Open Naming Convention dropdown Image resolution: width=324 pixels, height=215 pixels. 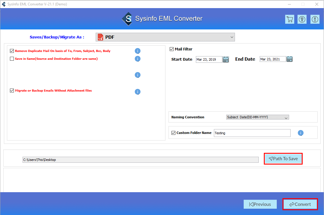[258, 117]
